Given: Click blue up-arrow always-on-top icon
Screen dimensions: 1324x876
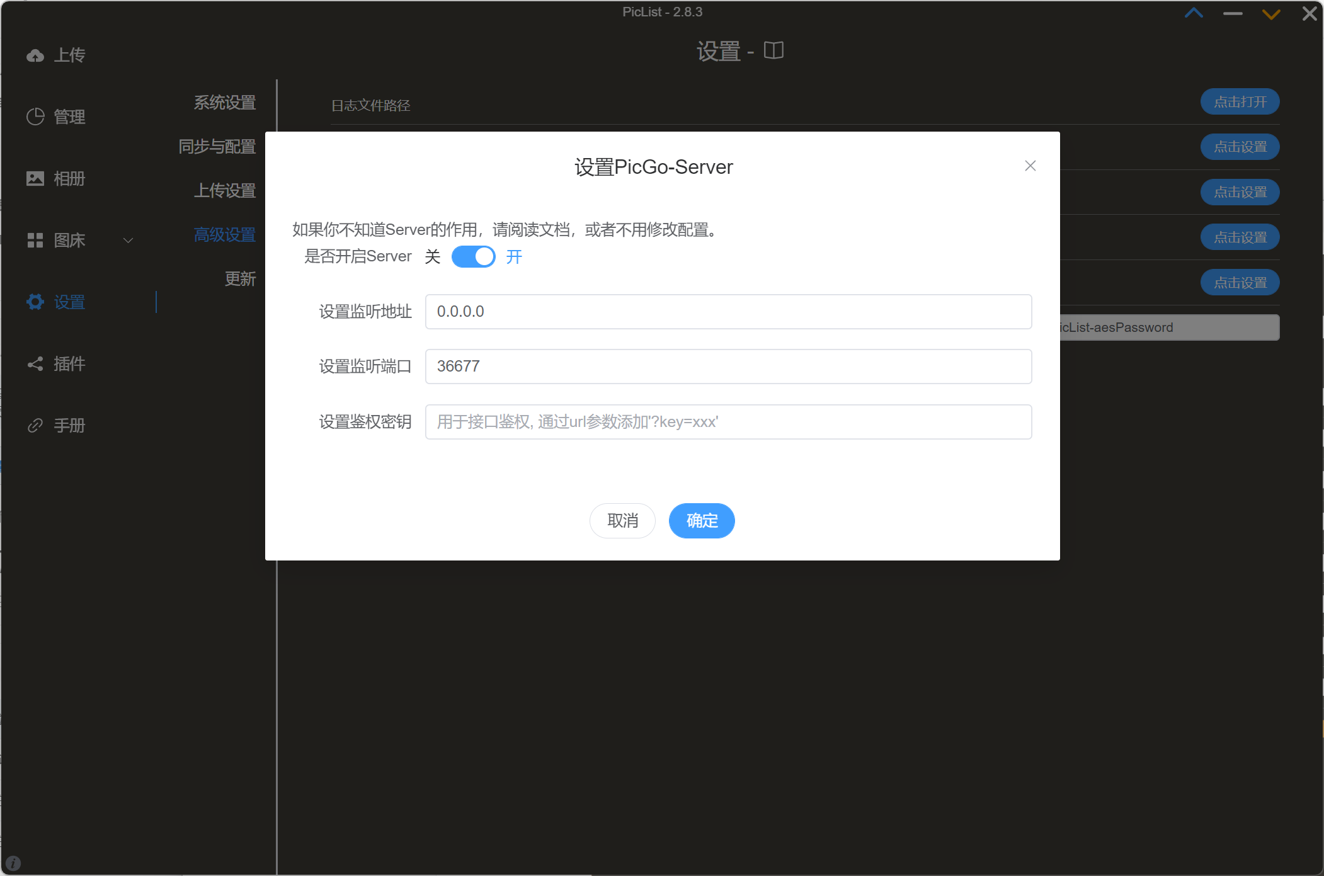Looking at the screenshot, I should [1194, 13].
